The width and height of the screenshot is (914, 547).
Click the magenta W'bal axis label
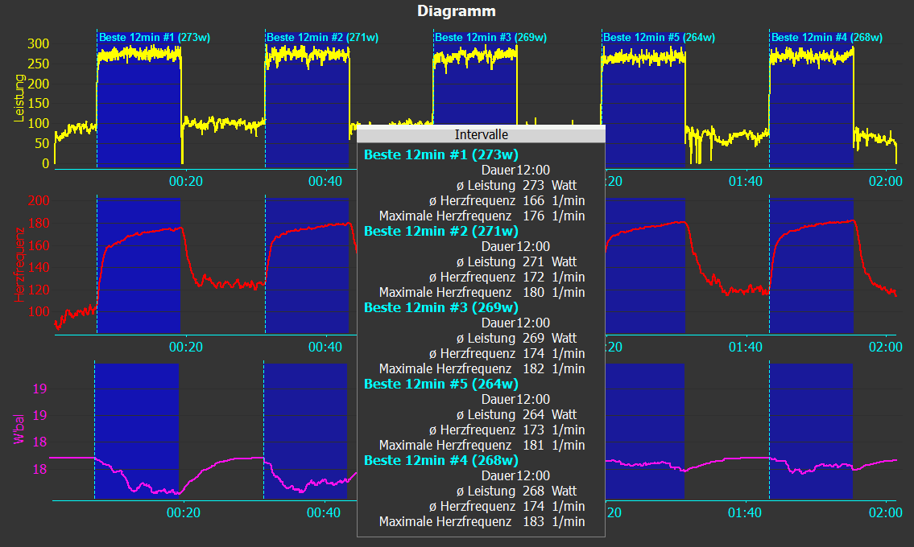[x=20, y=430]
